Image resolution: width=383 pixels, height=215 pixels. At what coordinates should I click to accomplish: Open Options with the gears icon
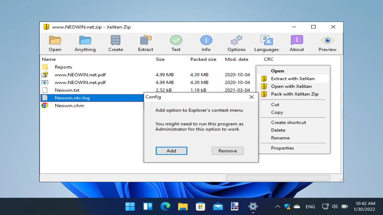(236, 40)
